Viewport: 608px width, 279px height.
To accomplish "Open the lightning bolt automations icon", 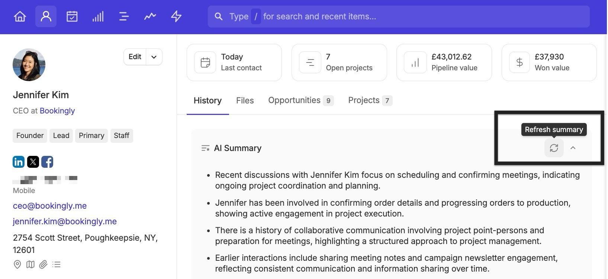I will 176,16.
